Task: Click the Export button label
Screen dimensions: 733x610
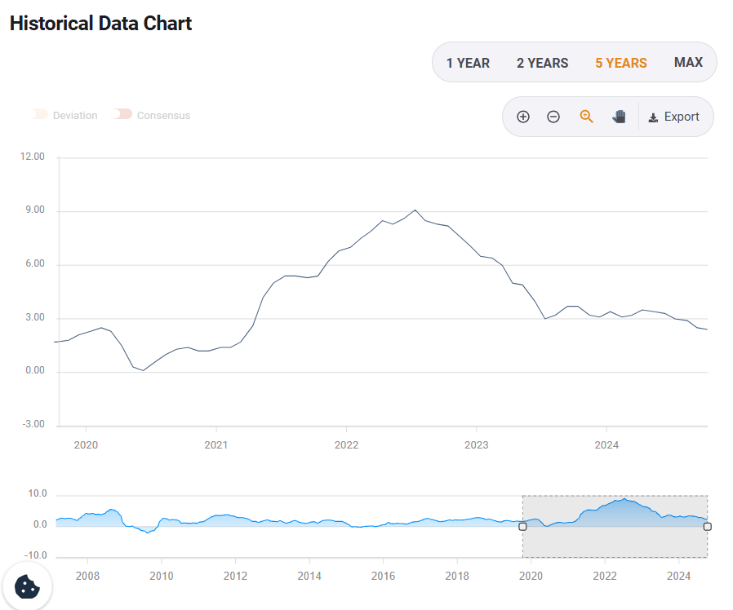Action: (x=682, y=117)
